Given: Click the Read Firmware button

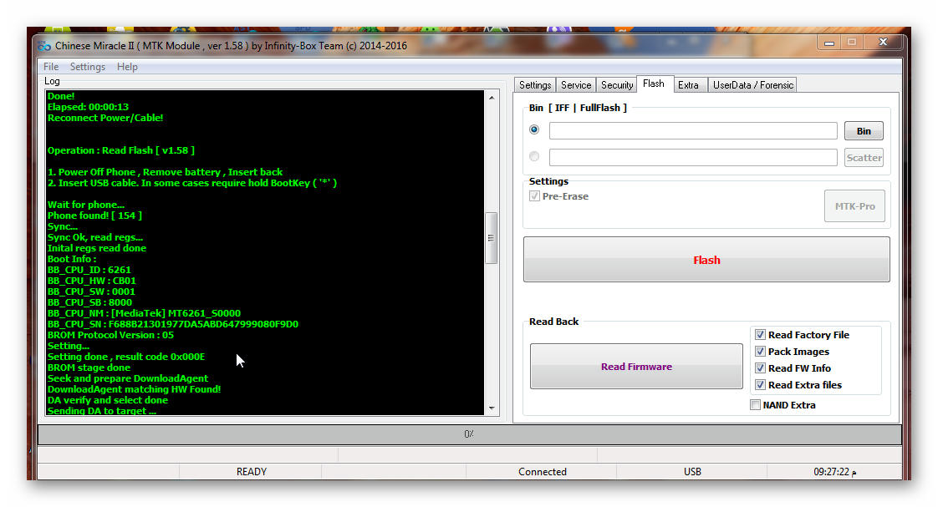Looking at the screenshot, I should [x=636, y=367].
